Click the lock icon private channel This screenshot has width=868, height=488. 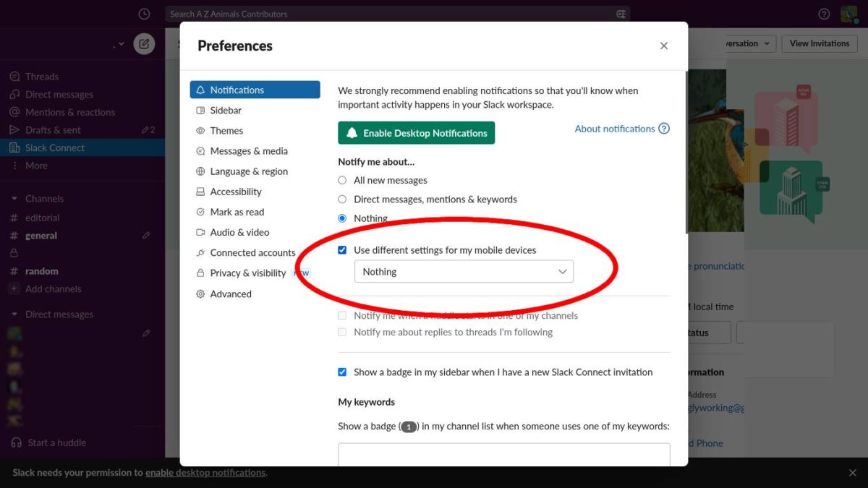tap(14, 253)
